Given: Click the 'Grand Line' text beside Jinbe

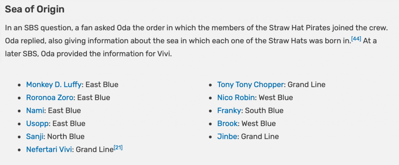Looking at the screenshot, I should pyautogui.click(x=260, y=137).
